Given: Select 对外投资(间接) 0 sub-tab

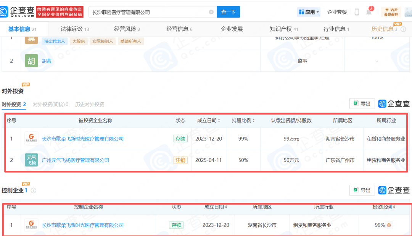Looking at the screenshot, I should click(50, 105).
